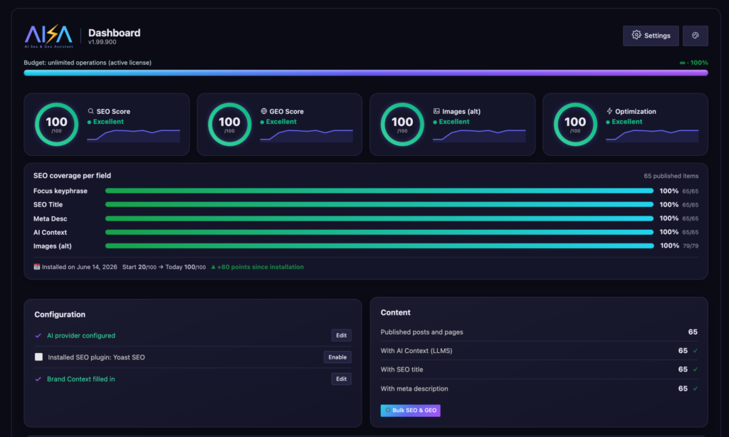Click the Images (alt) 100 ring
729x437 pixels.
(402, 124)
